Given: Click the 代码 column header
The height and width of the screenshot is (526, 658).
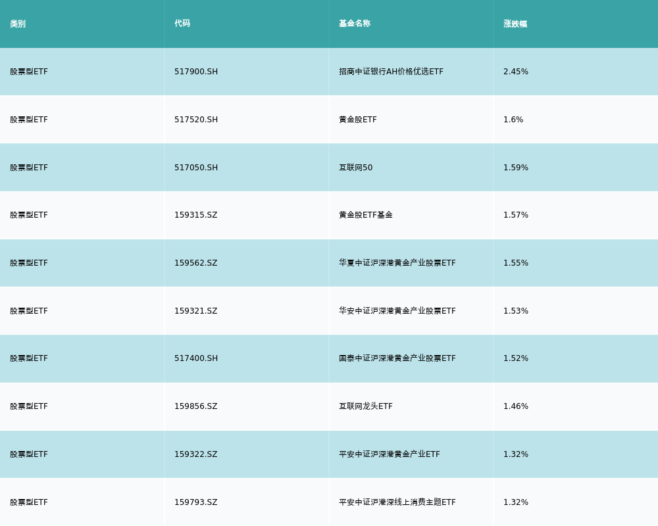Looking at the screenshot, I should tap(182, 24).
